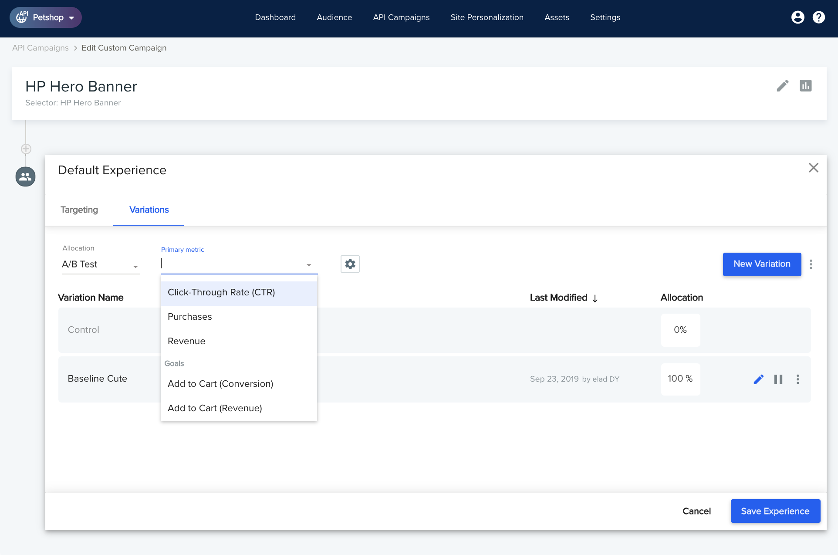Open Assets in top navigation
The width and height of the screenshot is (838, 555).
[557, 17]
